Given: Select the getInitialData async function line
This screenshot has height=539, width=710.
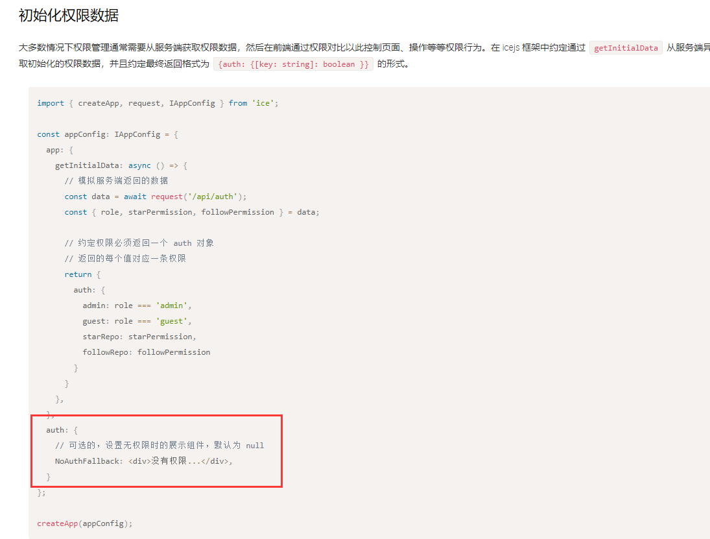Looking at the screenshot, I should (x=120, y=165).
